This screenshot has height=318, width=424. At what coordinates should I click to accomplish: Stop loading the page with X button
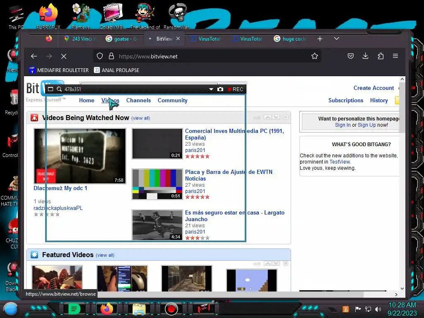[63, 56]
